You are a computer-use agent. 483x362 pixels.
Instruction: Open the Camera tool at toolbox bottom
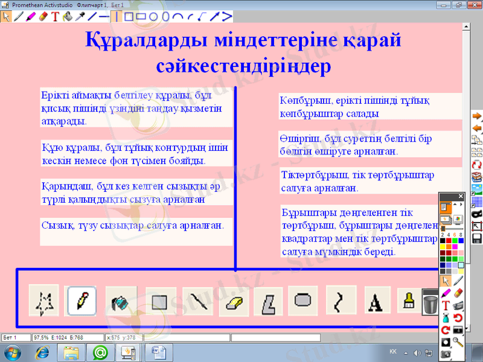(x=446, y=354)
